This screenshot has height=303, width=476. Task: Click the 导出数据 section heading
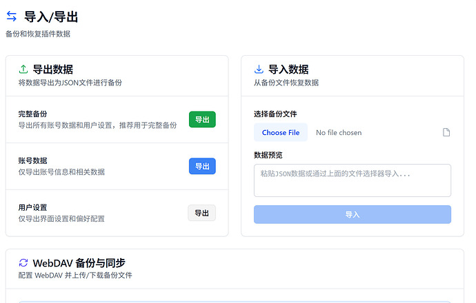click(x=53, y=70)
